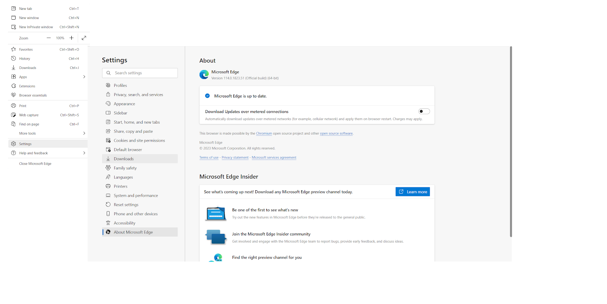
Task: Click the Web capture icon in menu
Action: [14, 115]
